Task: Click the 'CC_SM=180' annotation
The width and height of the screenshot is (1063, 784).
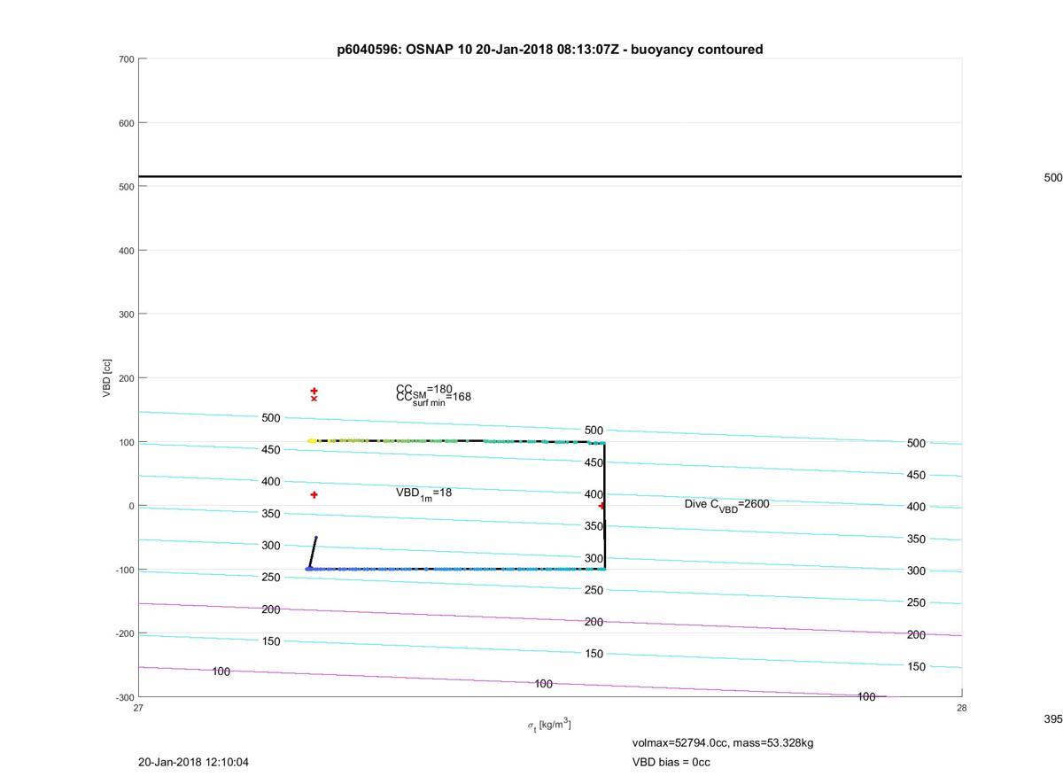Action: point(424,389)
